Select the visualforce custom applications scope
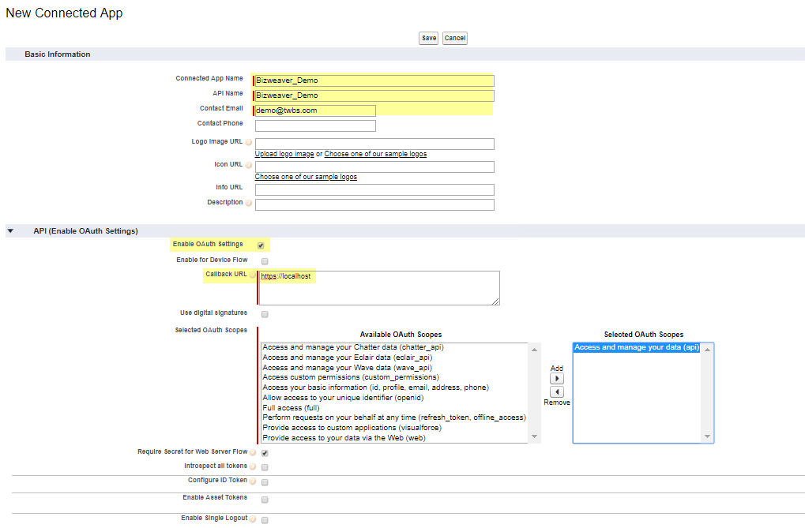 click(x=352, y=428)
